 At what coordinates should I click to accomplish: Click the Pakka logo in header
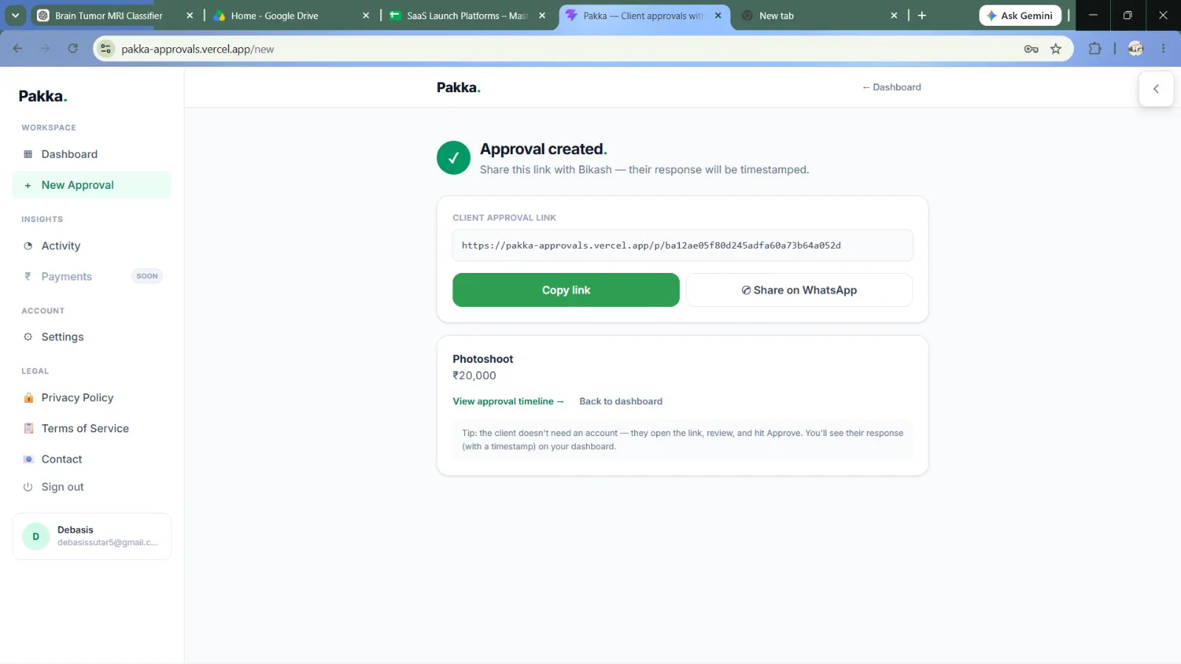(458, 87)
